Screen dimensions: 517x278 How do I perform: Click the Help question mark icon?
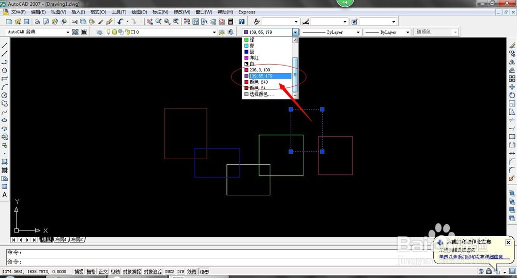coord(241,21)
